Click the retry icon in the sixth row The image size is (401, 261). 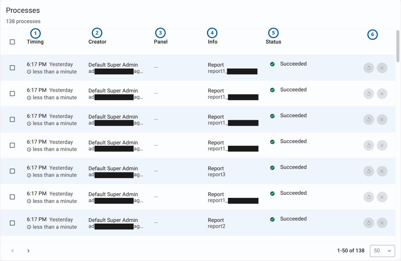coord(369,197)
